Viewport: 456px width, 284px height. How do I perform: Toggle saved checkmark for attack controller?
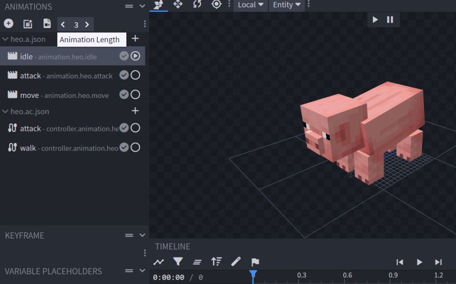coord(124,128)
